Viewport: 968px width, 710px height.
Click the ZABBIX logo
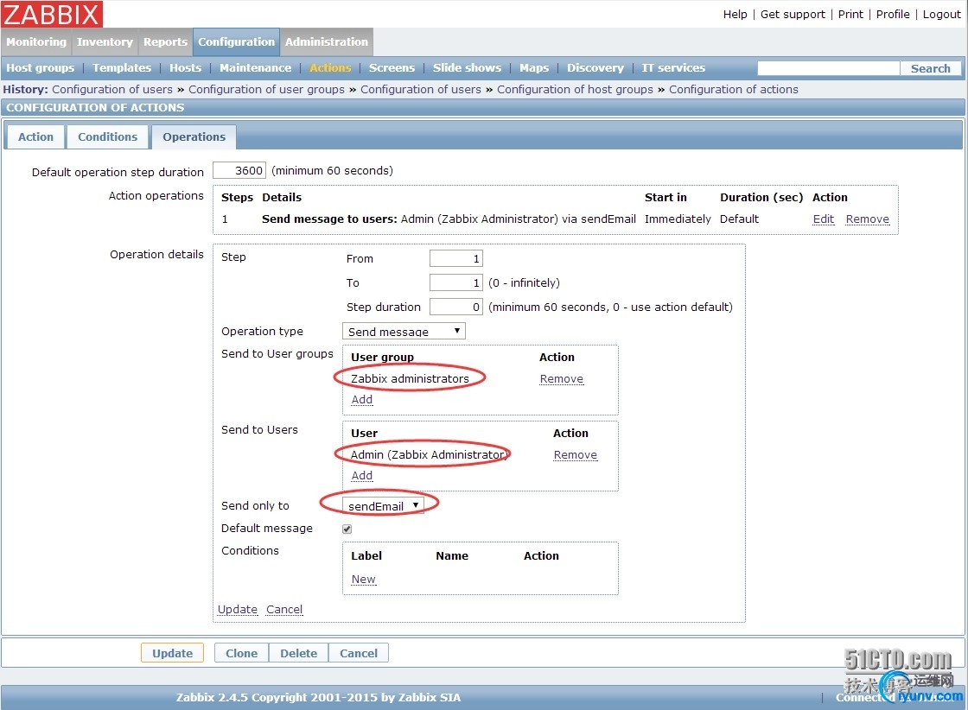pos(52,14)
